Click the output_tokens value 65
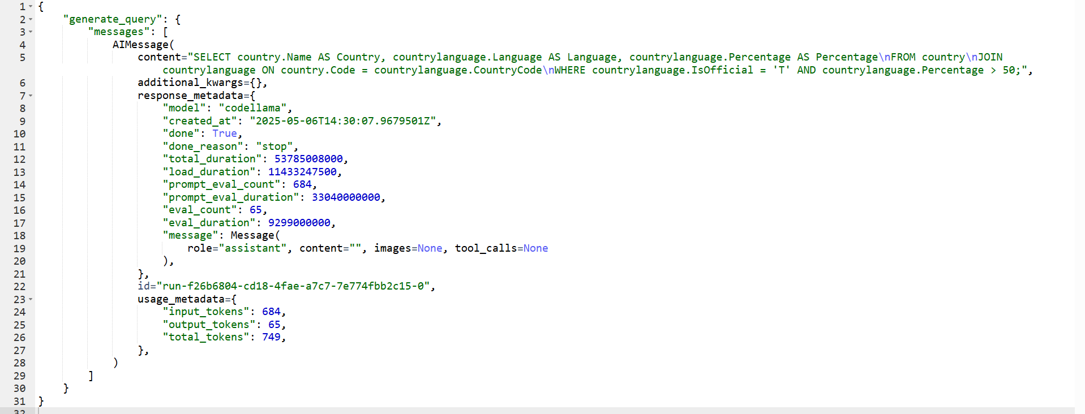This screenshot has height=414, width=1085. (x=275, y=325)
